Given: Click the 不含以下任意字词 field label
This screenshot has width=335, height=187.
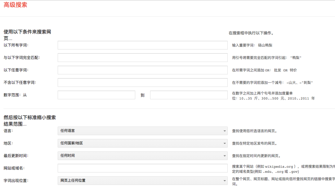Looking at the screenshot, I should tap(20, 83).
